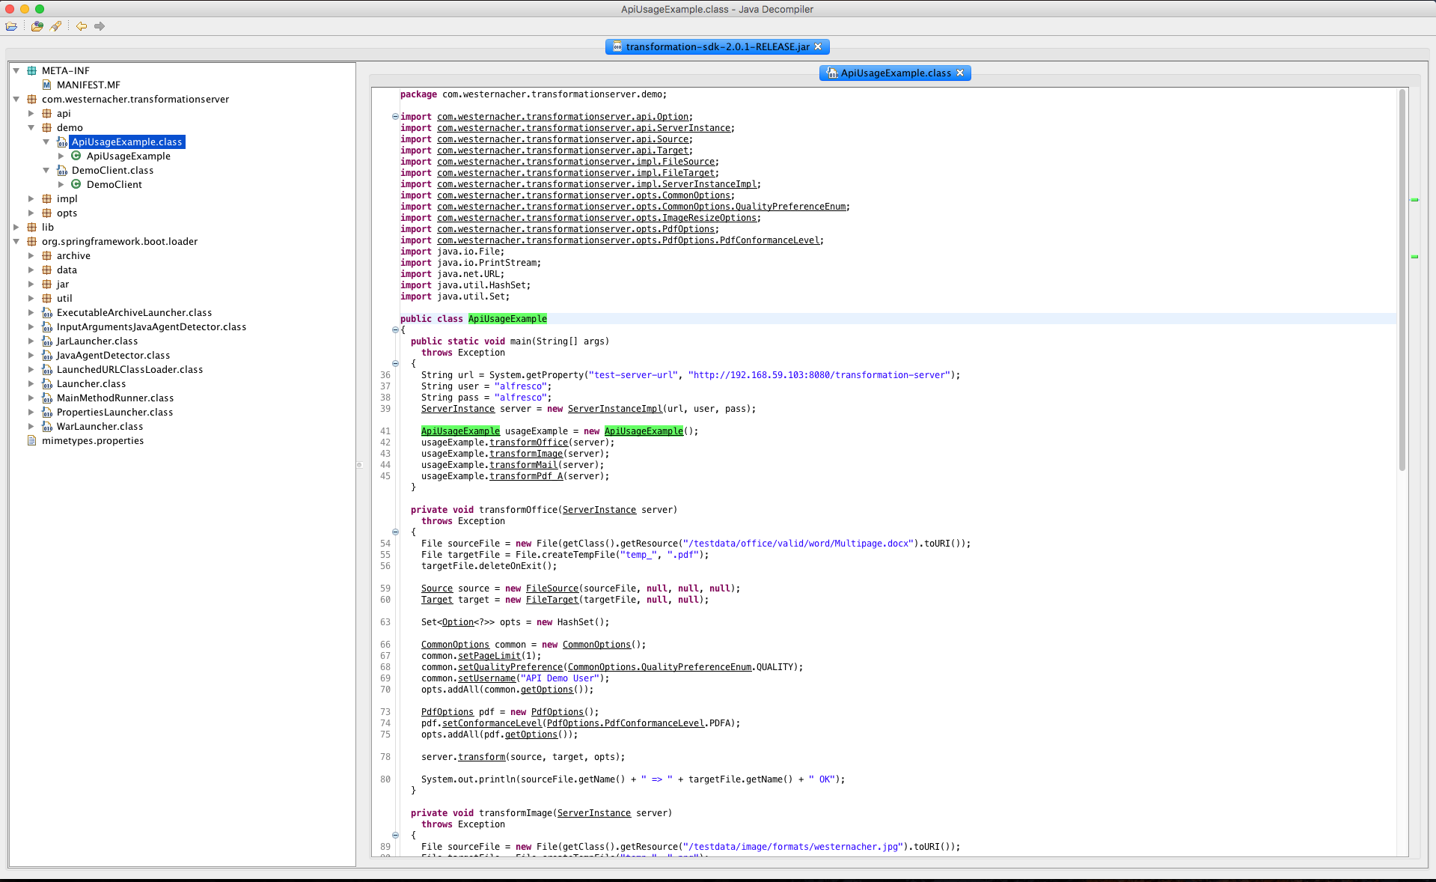Viewport: 1436px width, 882px height.
Task: Fold the transformOffice method body
Action: 395,532
